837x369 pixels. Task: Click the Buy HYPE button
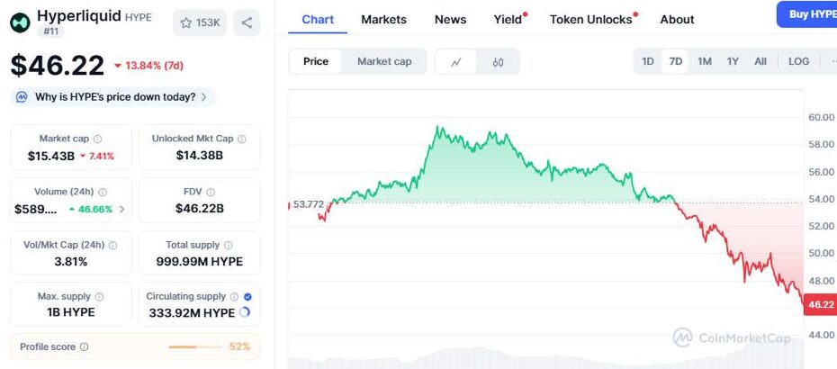click(809, 13)
